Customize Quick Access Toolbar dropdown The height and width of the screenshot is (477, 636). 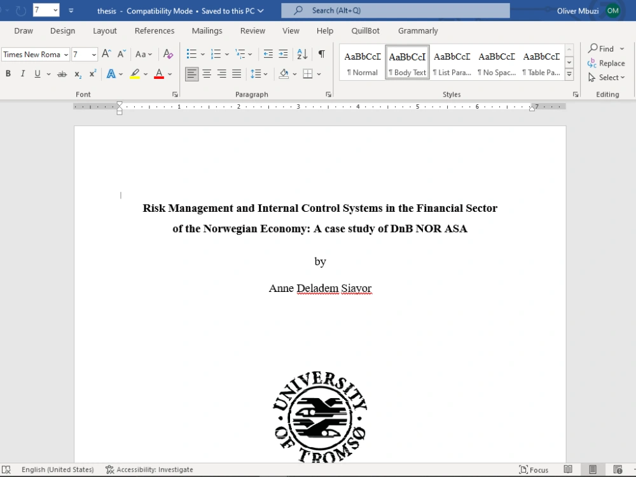tap(71, 11)
